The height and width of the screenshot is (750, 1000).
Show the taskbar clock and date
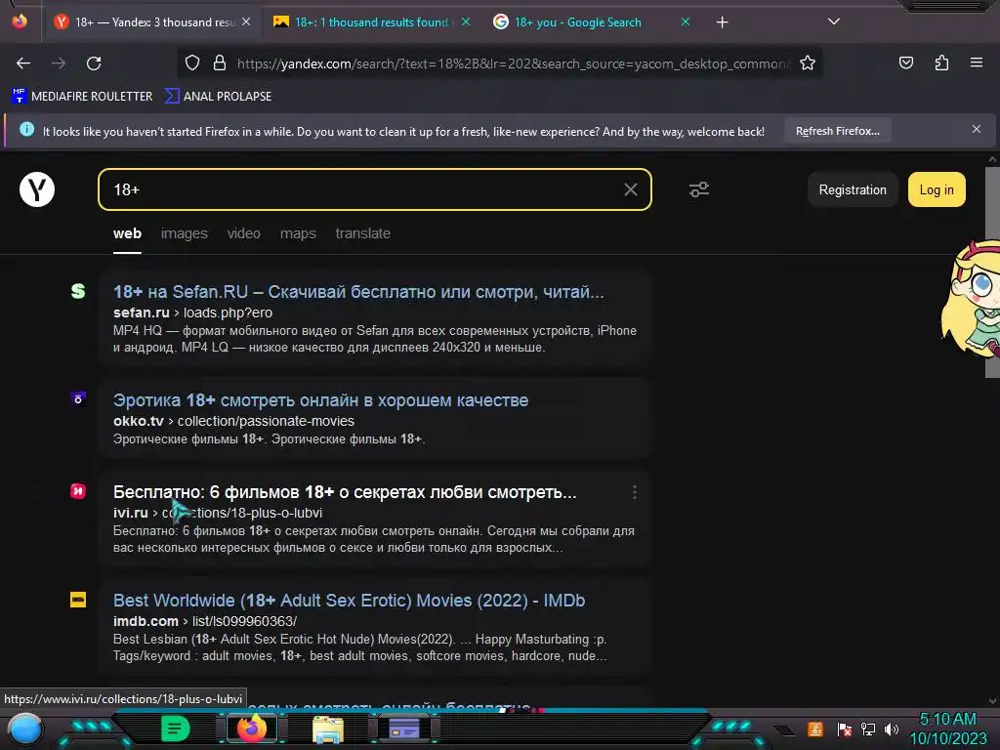pyautogui.click(x=947, y=729)
